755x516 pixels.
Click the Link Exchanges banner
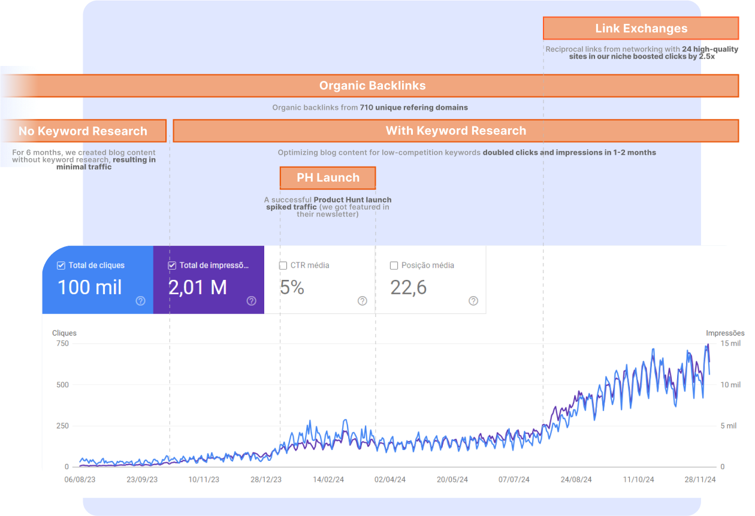pyautogui.click(x=641, y=28)
